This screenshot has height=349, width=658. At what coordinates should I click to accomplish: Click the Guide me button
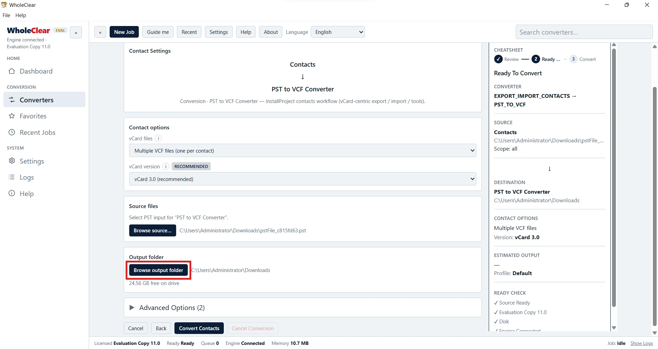point(158,32)
